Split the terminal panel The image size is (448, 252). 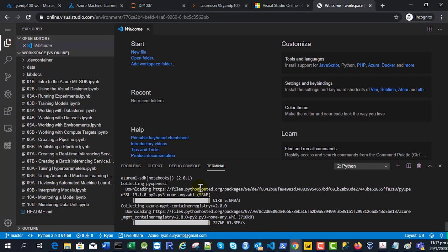[x=408, y=166]
